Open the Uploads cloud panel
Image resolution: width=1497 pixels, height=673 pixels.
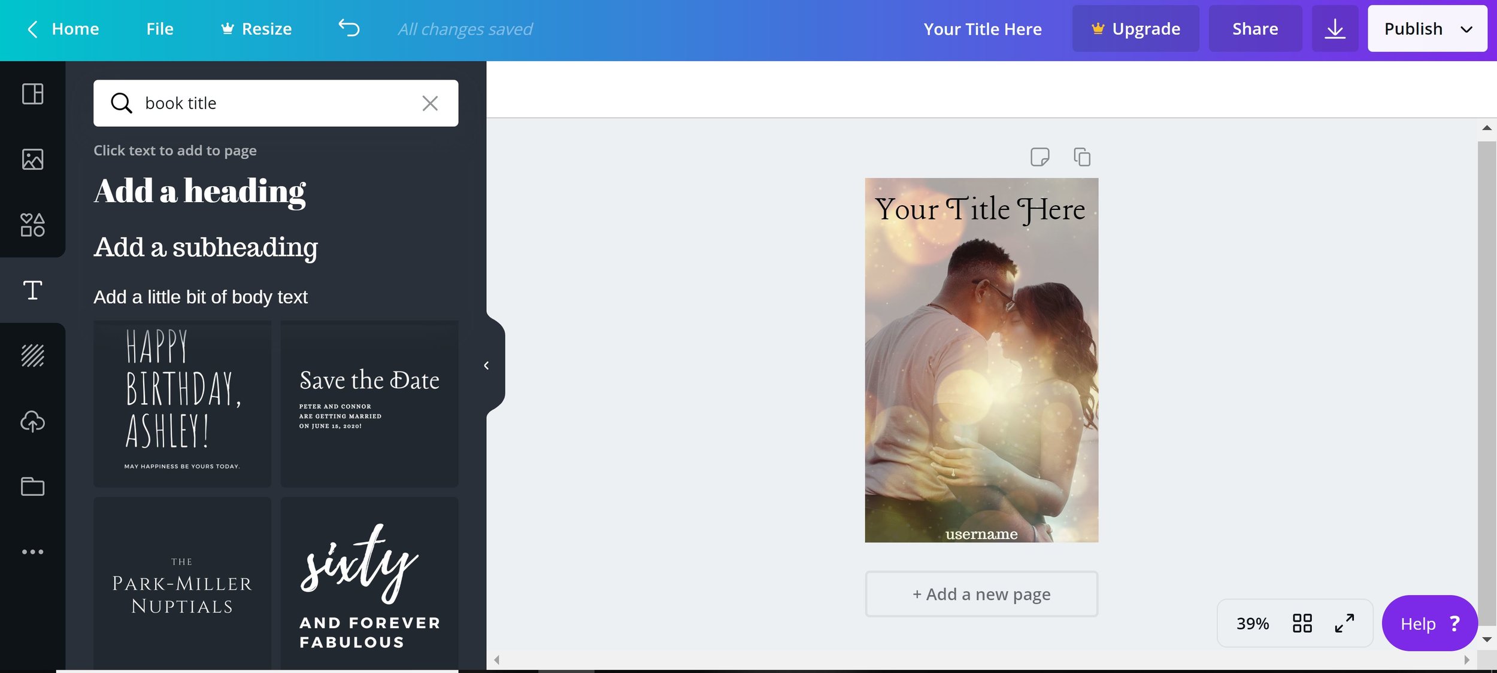point(32,421)
